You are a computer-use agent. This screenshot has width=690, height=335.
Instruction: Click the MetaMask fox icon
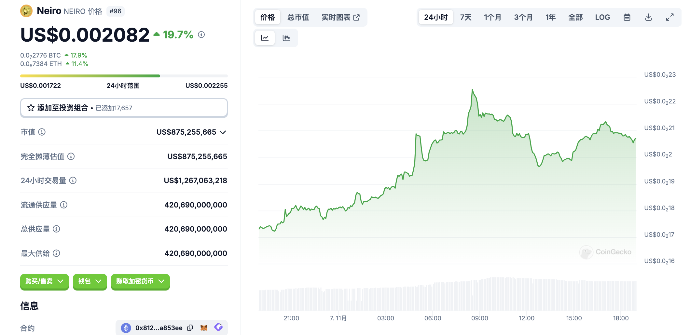[204, 328]
